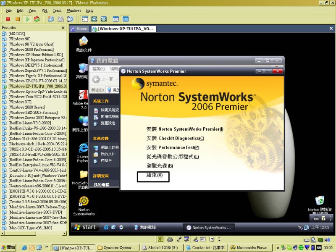
Task: Open the Edit menu in VMware
Action: pos(20,10)
